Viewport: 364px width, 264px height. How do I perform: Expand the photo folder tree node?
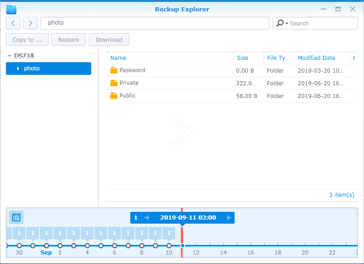click(18, 68)
